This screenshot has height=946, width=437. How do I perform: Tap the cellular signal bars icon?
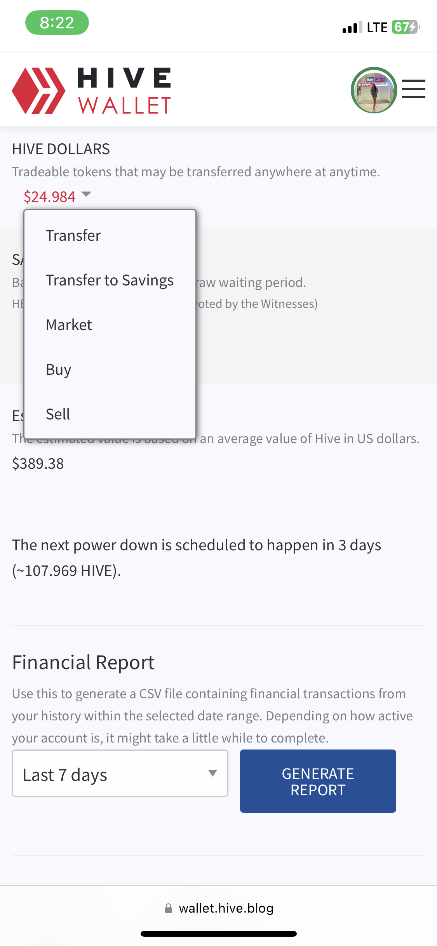pyautogui.click(x=352, y=27)
